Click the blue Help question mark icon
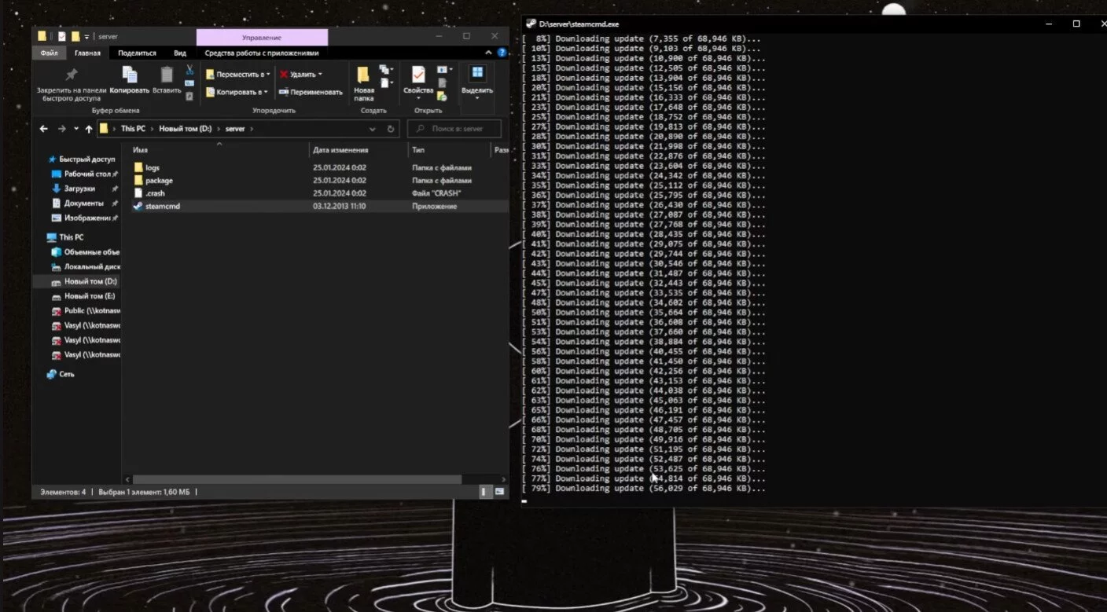Image resolution: width=1107 pixels, height=612 pixels. (500, 53)
